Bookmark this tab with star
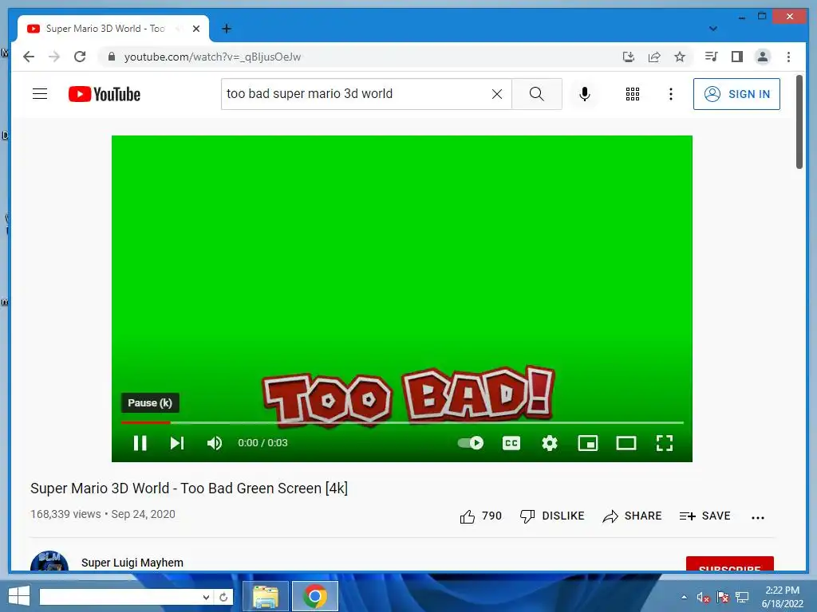Screen dimensions: 817x612 point(680,57)
